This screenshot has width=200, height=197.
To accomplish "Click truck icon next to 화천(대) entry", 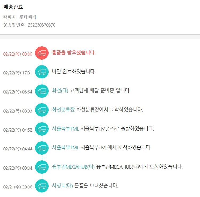I will pyautogui.click(x=42, y=91).
